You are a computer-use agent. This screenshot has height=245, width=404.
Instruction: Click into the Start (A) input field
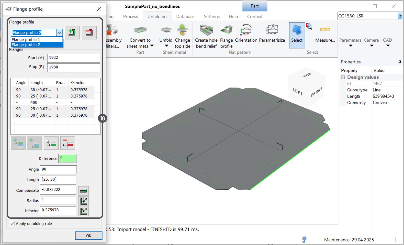[x=73, y=58]
